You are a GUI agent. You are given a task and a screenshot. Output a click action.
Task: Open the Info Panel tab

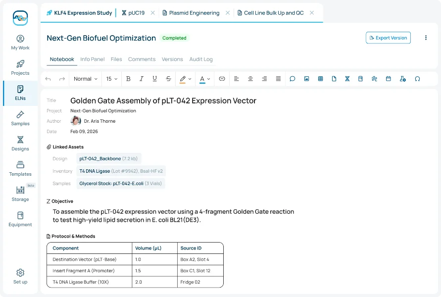(92, 59)
